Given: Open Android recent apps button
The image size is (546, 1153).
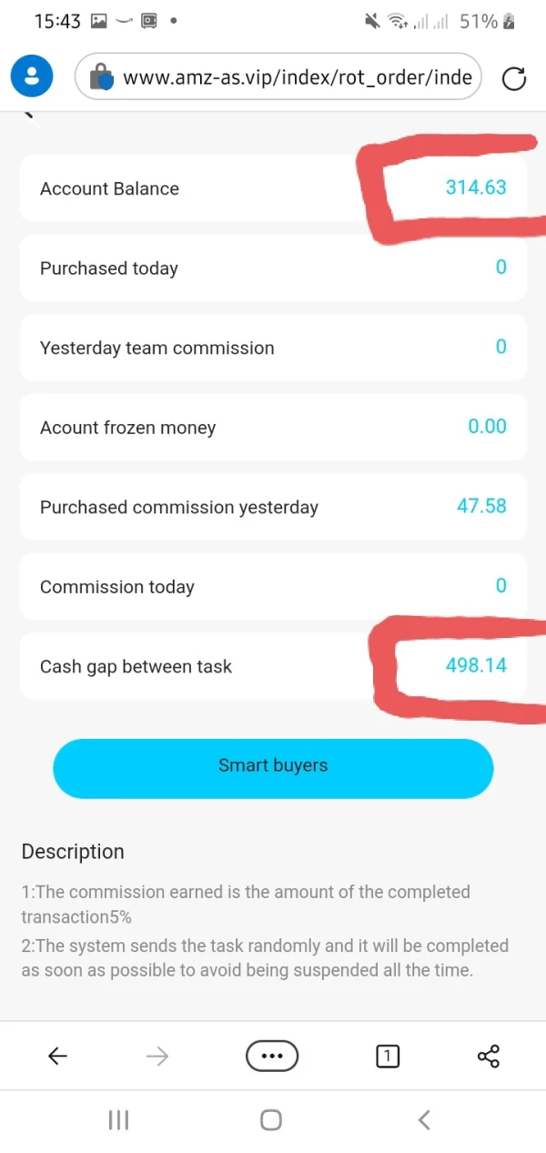Looking at the screenshot, I should coord(118,1120).
